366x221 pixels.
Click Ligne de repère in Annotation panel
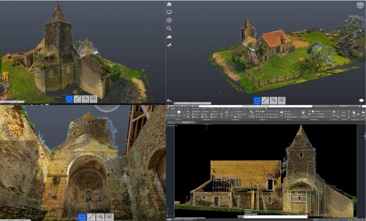tap(241, 114)
